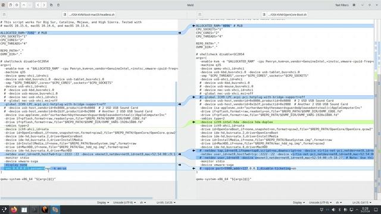Click right pane -smbios type=2 line
381x214 pixels.
[x=213, y=118]
